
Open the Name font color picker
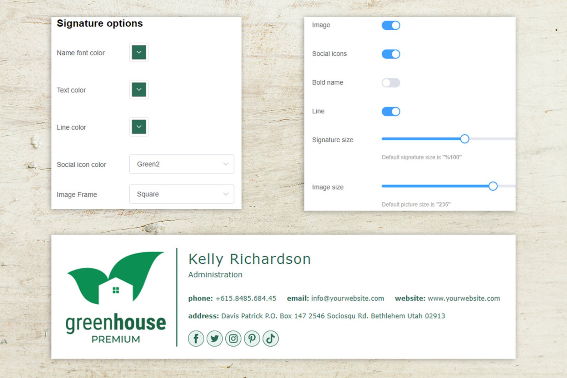pos(139,52)
